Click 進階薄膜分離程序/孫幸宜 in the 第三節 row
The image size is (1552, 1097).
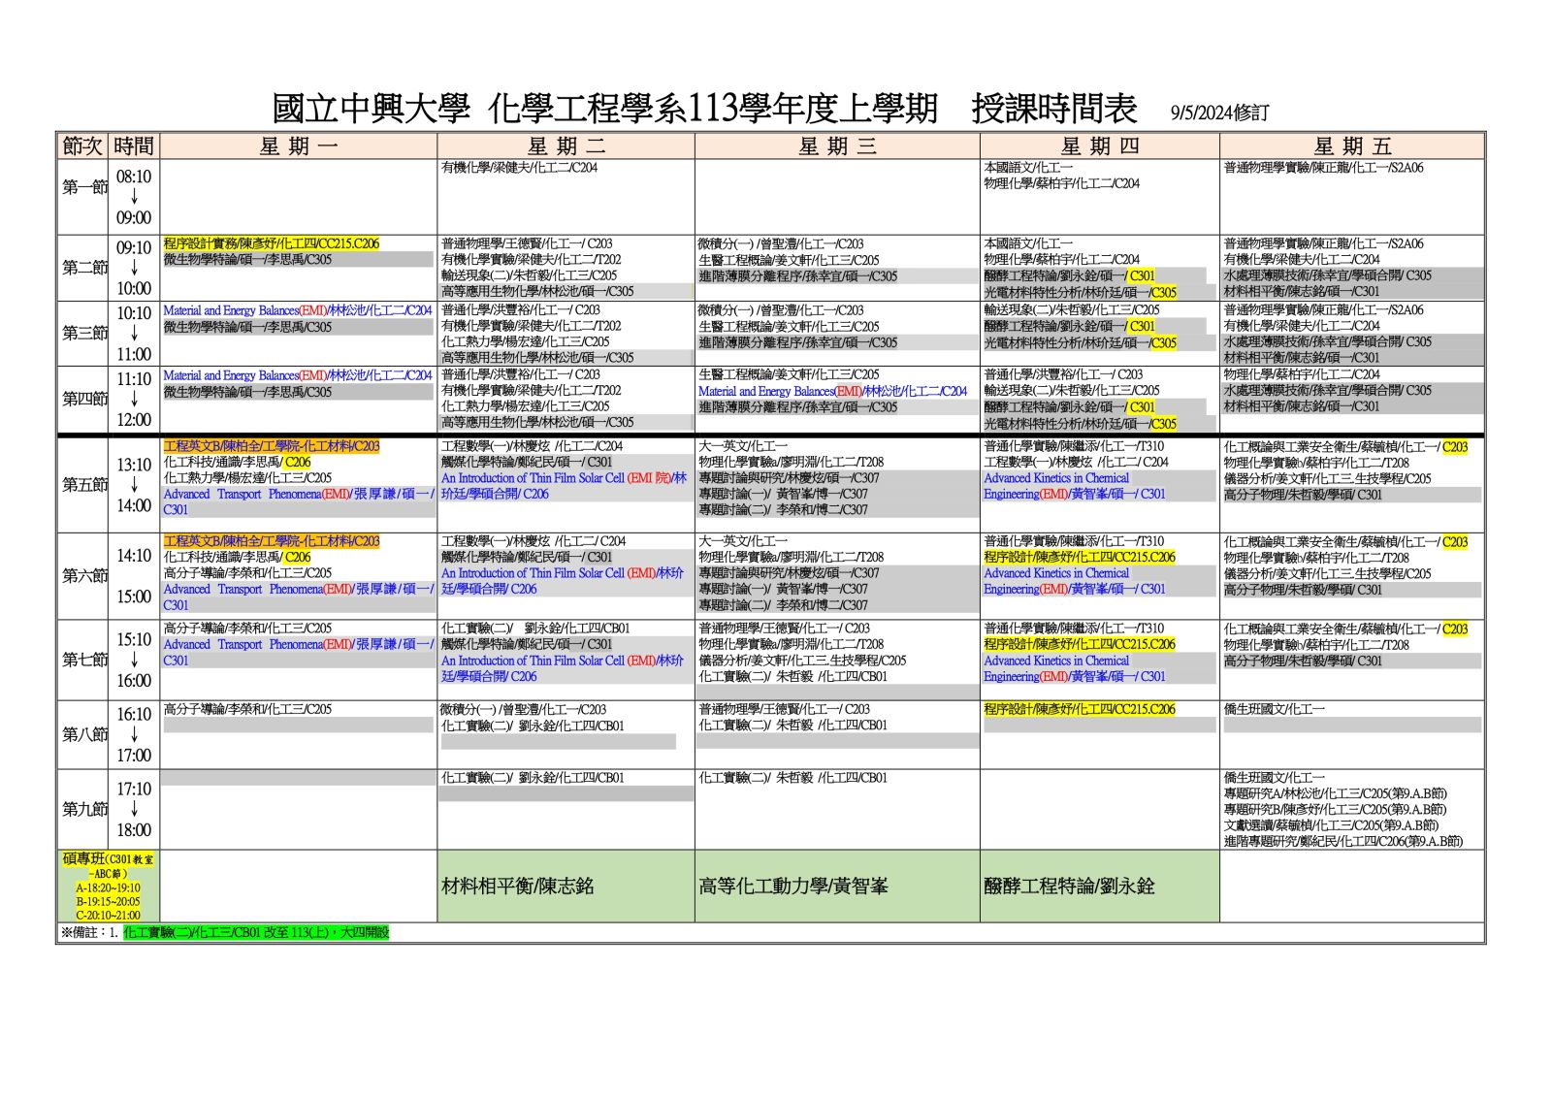pos(797,342)
